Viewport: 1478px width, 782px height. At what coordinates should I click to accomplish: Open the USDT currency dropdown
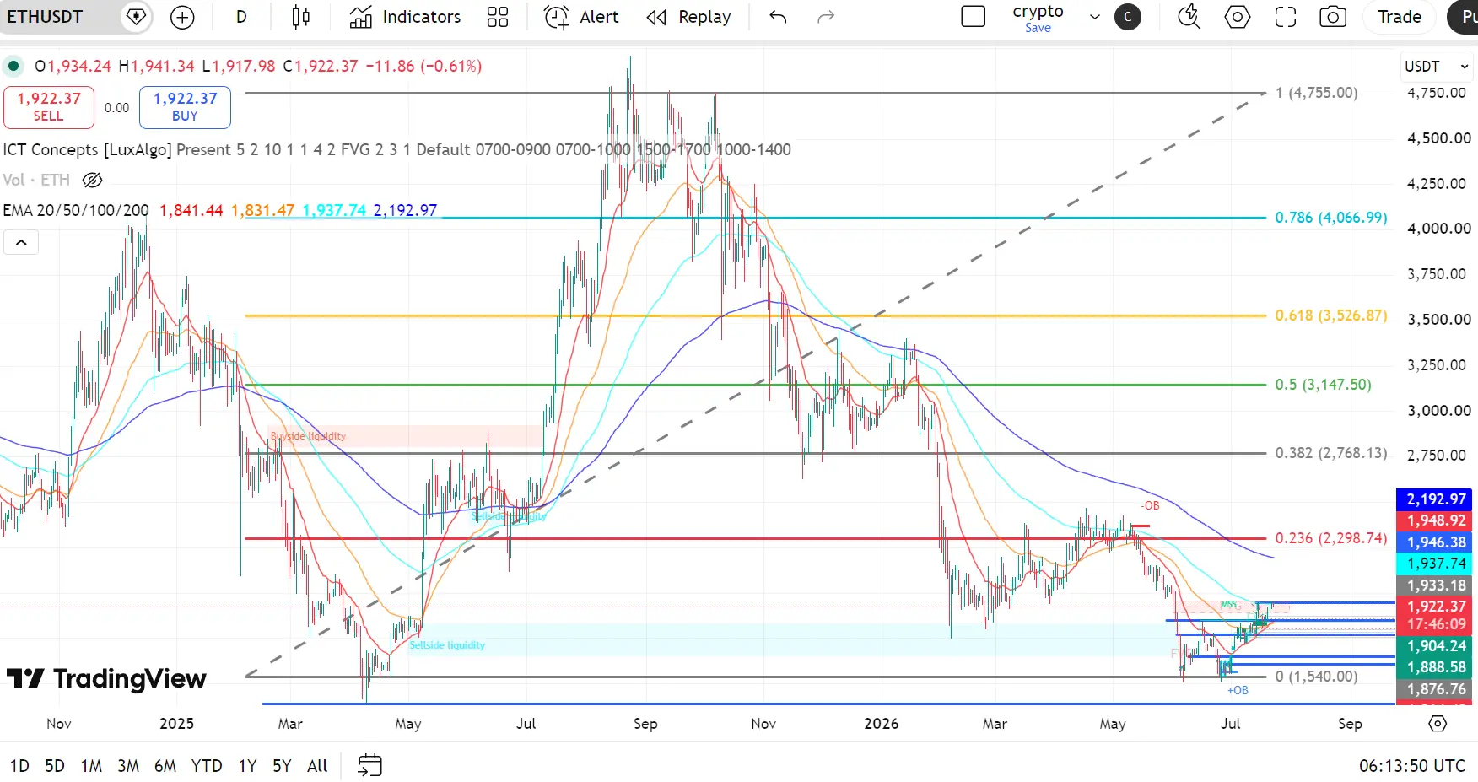[1437, 66]
